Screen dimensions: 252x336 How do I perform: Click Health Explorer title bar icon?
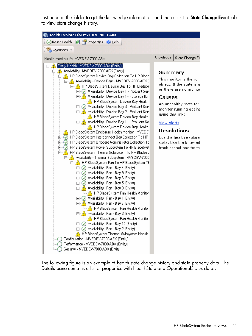click(x=45, y=35)
